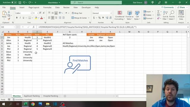Toggle top vertical alignment
This screenshot has height=107, width=190.
49,13
